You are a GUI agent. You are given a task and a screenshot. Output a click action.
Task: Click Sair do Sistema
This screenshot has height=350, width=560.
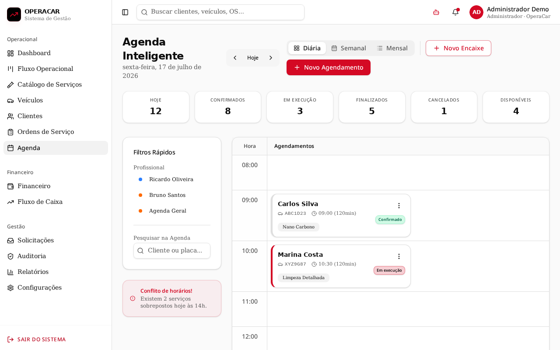(37, 339)
